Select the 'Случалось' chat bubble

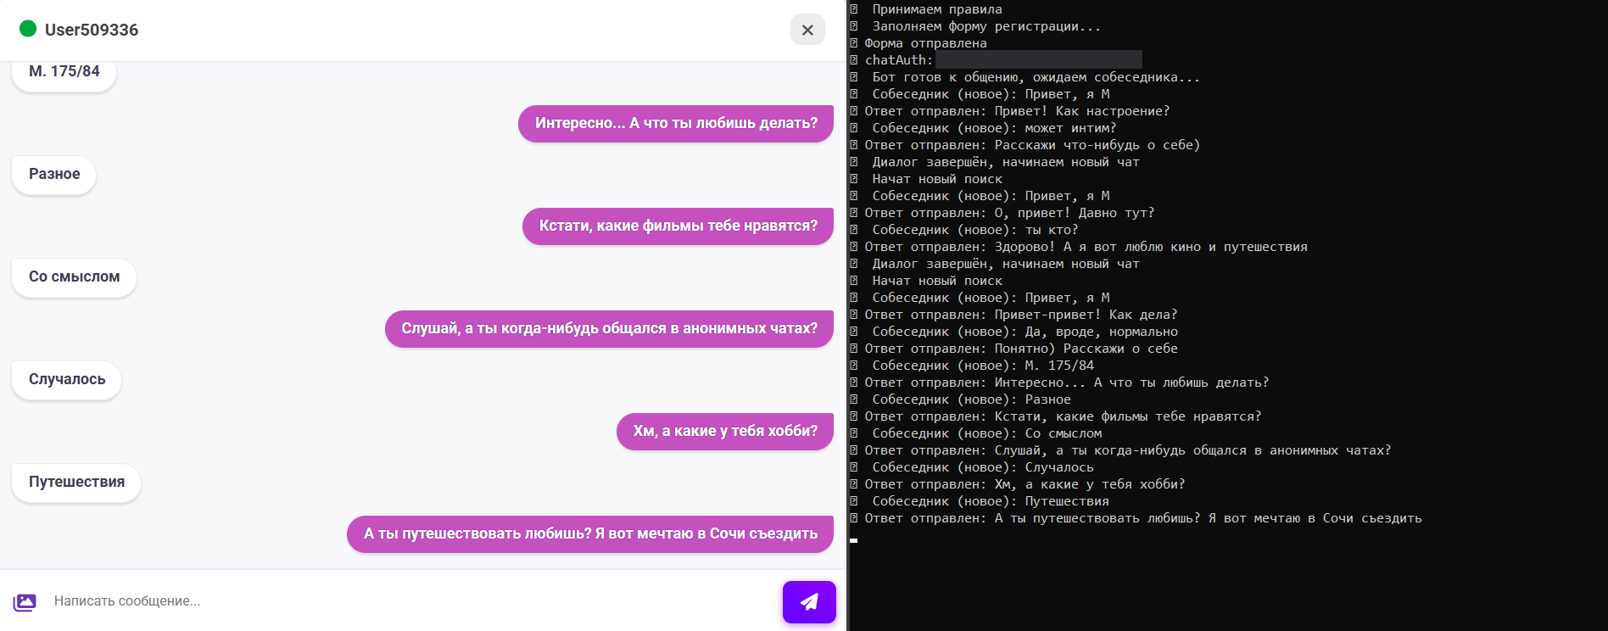click(67, 380)
